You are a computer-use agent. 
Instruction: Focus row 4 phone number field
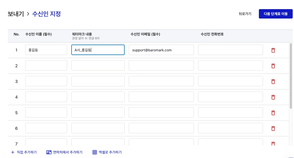coord(231,97)
